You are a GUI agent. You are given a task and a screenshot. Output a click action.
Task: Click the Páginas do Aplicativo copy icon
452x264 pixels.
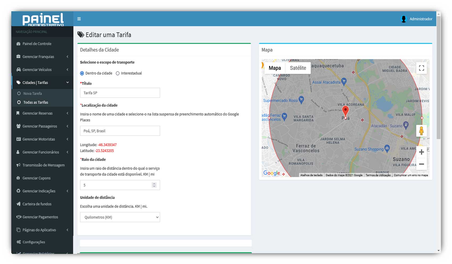point(18,230)
